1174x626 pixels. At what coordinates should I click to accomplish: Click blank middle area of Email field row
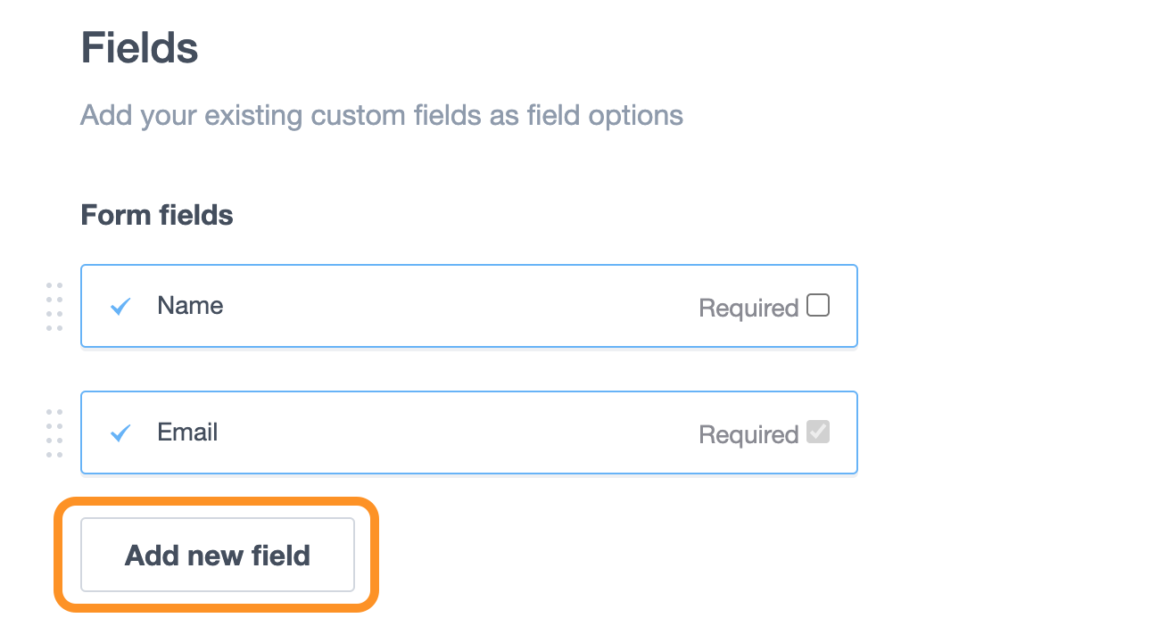[446, 432]
